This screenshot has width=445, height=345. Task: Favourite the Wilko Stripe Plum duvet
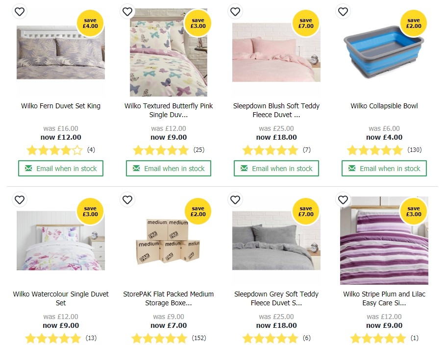pos(343,199)
